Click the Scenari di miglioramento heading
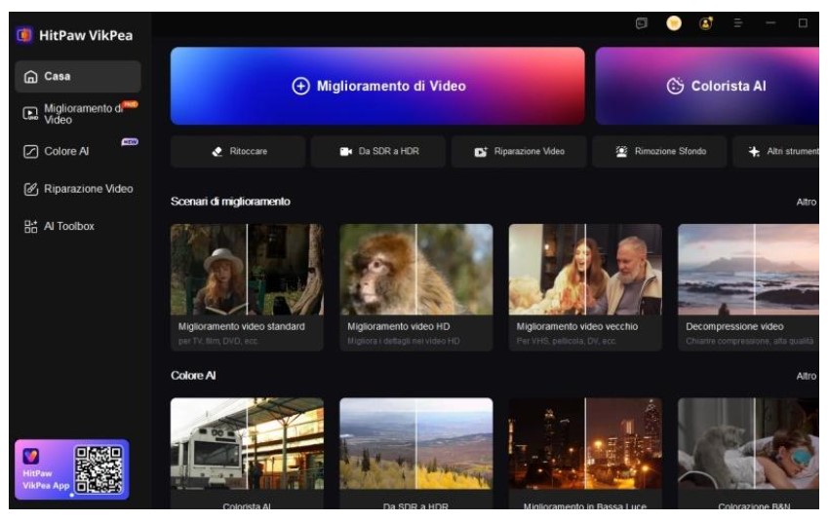Screen dimensions: 828x521 pos(230,202)
